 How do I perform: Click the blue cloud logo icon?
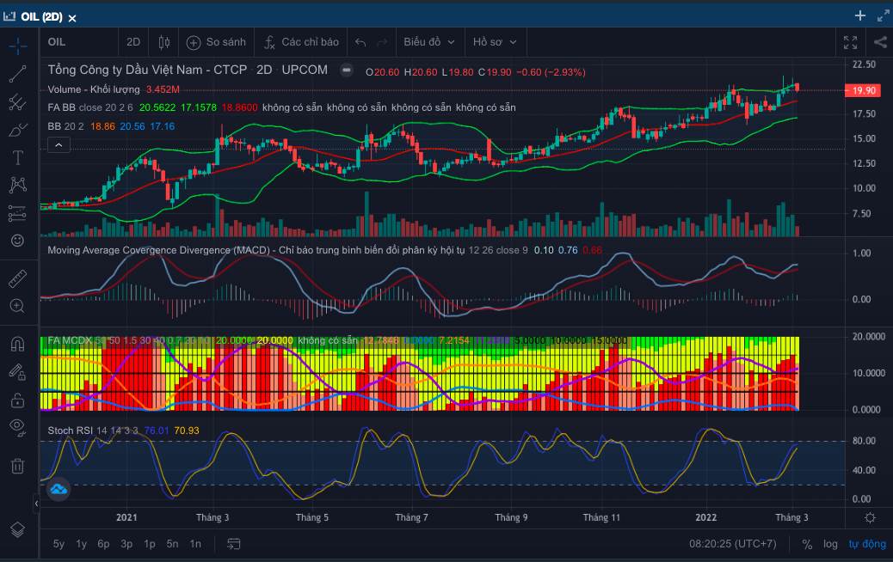[59, 489]
